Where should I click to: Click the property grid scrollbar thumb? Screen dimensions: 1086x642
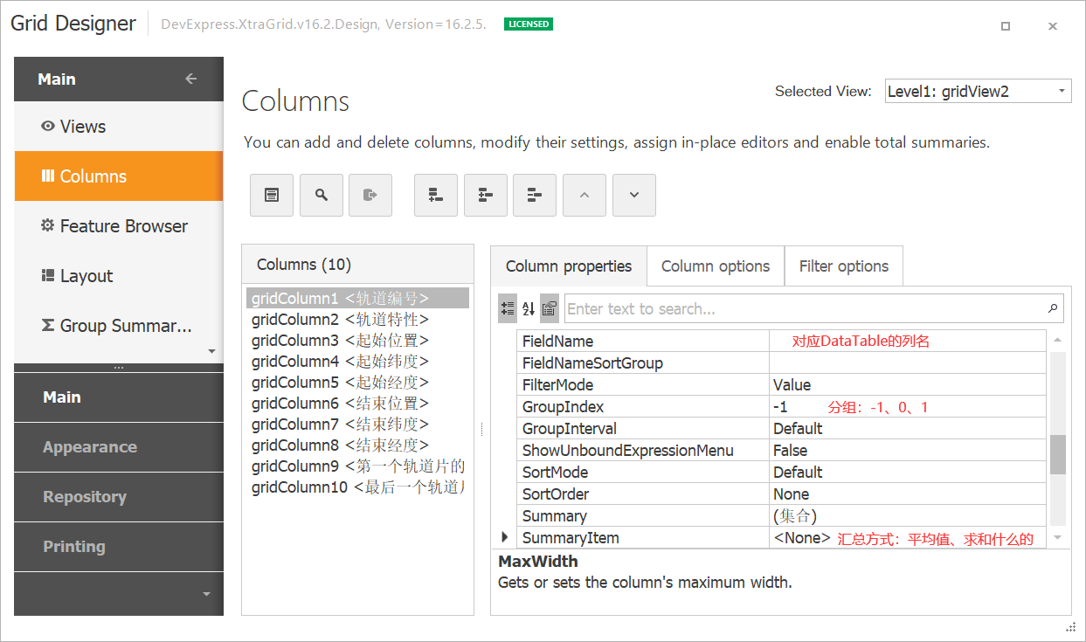click(1058, 454)
